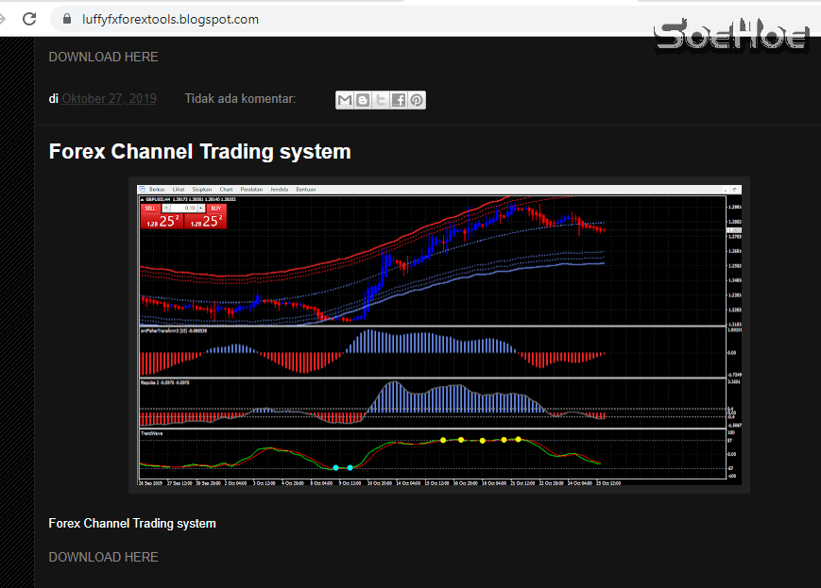Collapse the GBPUSD,H4 quote panel arrow
The image size is (821, 588).
[x=141, y=200]
